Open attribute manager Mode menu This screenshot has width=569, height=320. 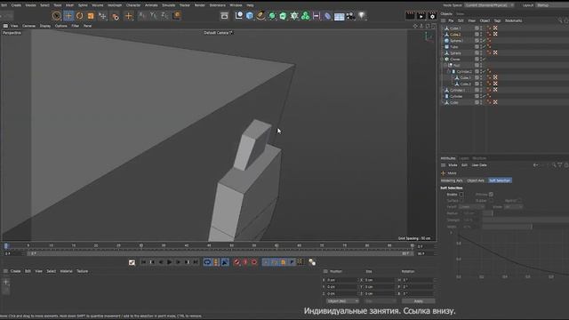pos(453,165)
